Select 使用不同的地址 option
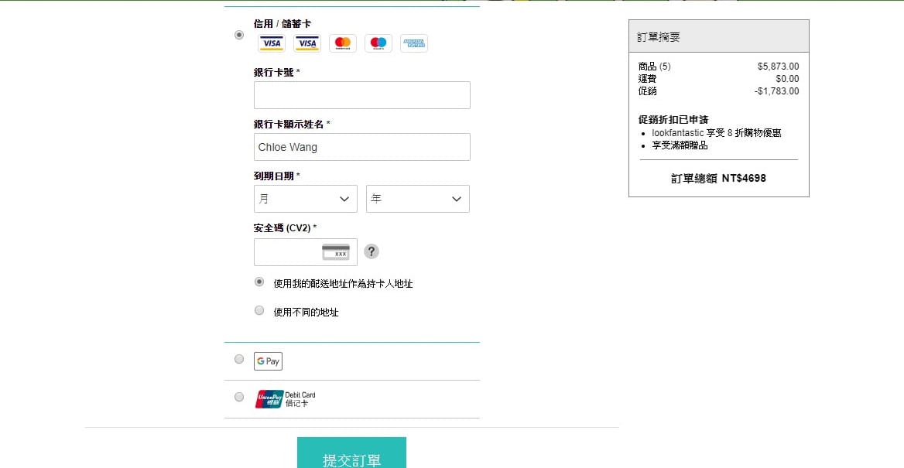The height and width of the screenshot is (468, 904). pos(259,310)
